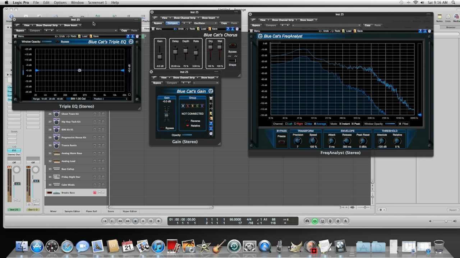Open Safari compass icon in the Dock
Screen dimensions: 460x258
coord(67,247)
